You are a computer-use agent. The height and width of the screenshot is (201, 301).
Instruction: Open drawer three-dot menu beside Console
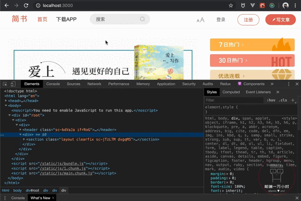(5, 198)
